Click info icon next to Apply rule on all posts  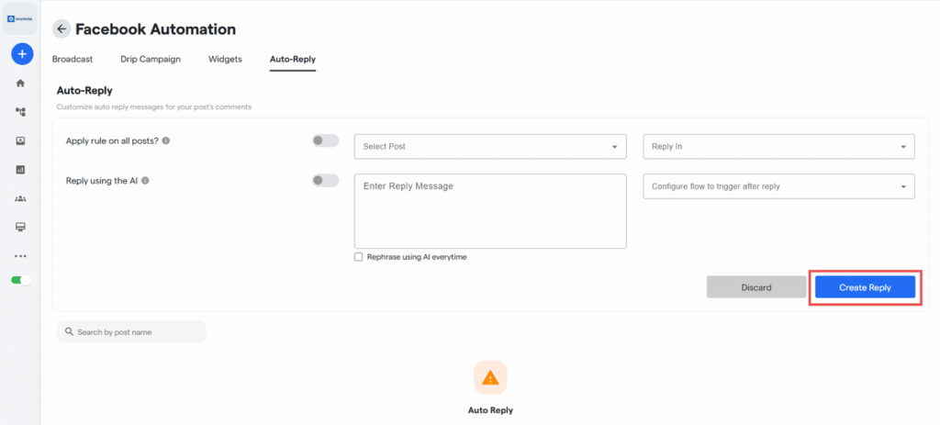[166, 141]
